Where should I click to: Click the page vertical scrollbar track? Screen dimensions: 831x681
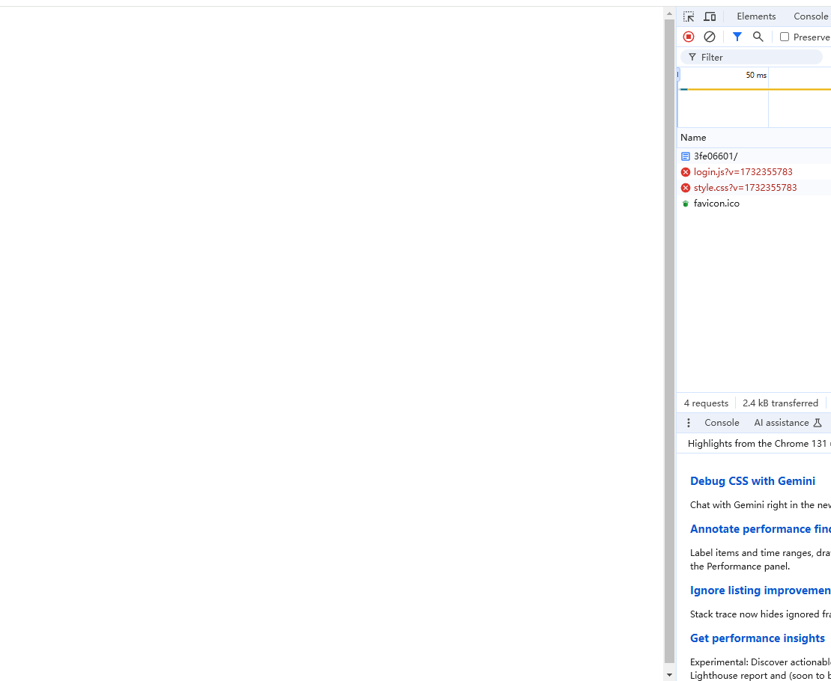669,341
